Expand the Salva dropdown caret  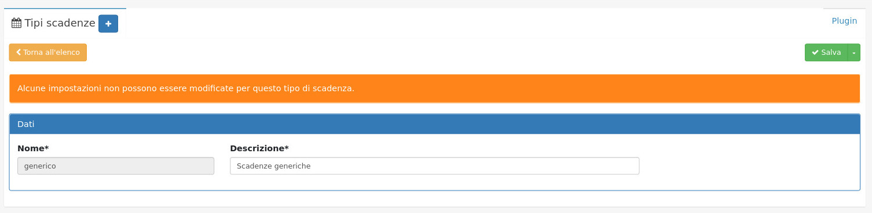(x=854, y=53)
